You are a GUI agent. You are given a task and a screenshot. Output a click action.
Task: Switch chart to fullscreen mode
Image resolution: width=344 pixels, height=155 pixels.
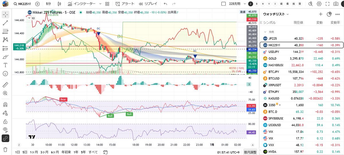[x=328, y=4]
